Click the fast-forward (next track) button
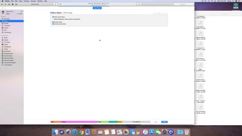This screenshot has width=242, height=136. (x=16, y=4)
